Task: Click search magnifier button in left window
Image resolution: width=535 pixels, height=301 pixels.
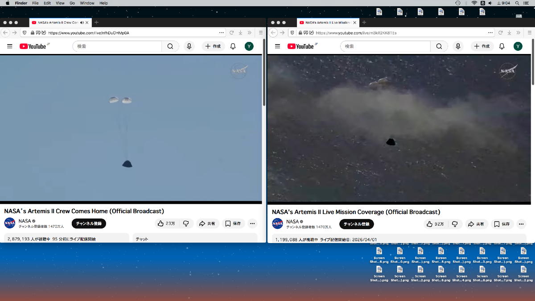Action: point(170,46)
